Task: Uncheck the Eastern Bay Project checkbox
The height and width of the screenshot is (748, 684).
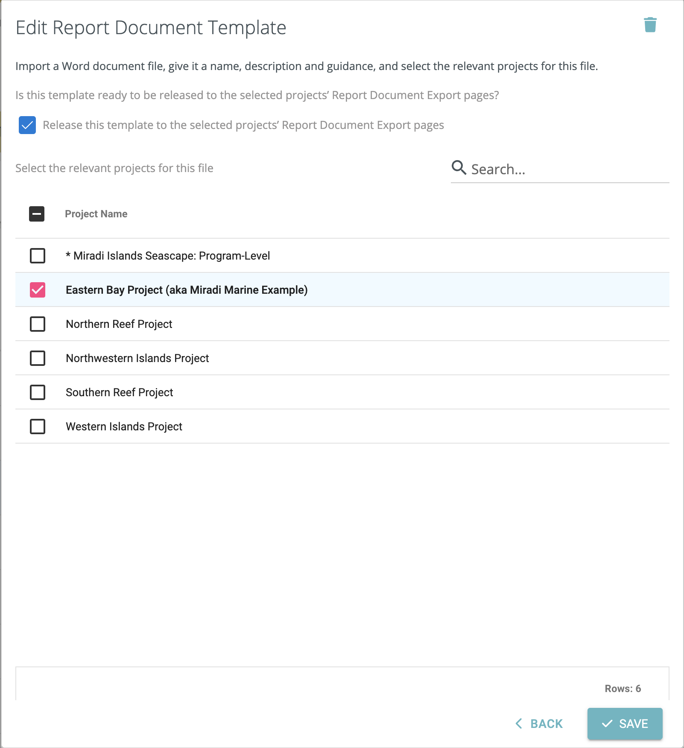Action: (x=38, y=290)
